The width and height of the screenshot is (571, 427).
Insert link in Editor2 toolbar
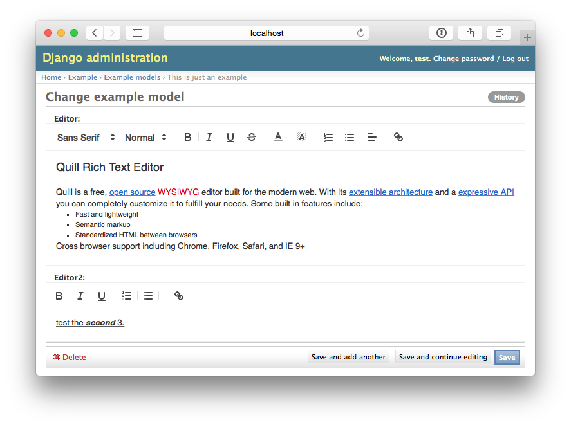(x=179, y=296)
